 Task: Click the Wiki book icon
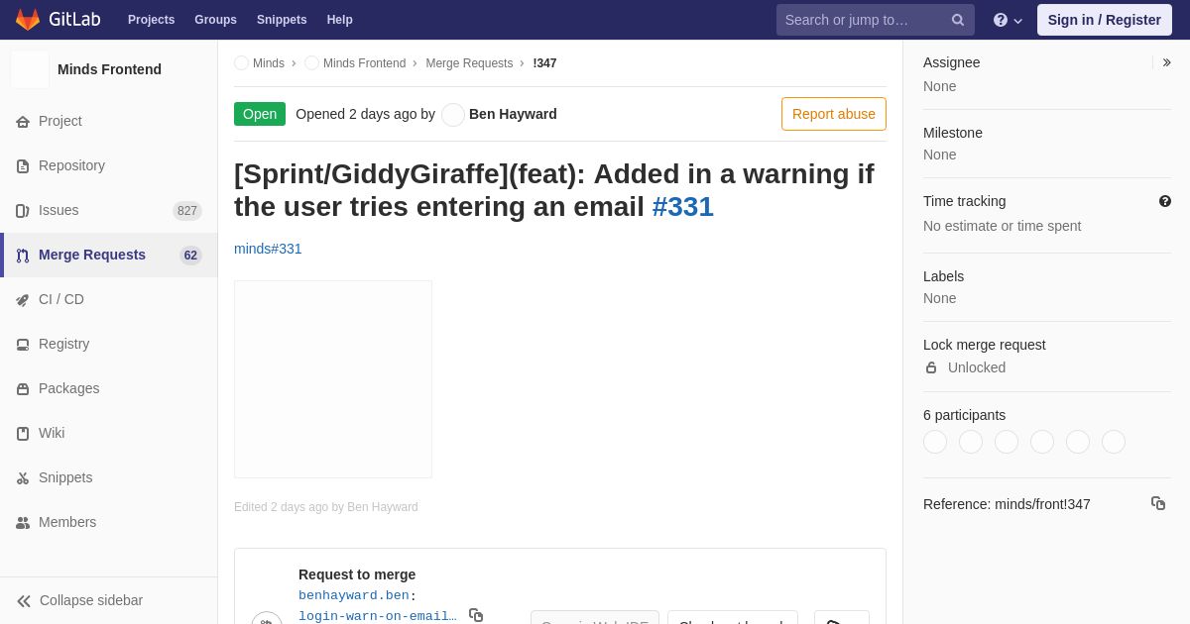(23, 434)
